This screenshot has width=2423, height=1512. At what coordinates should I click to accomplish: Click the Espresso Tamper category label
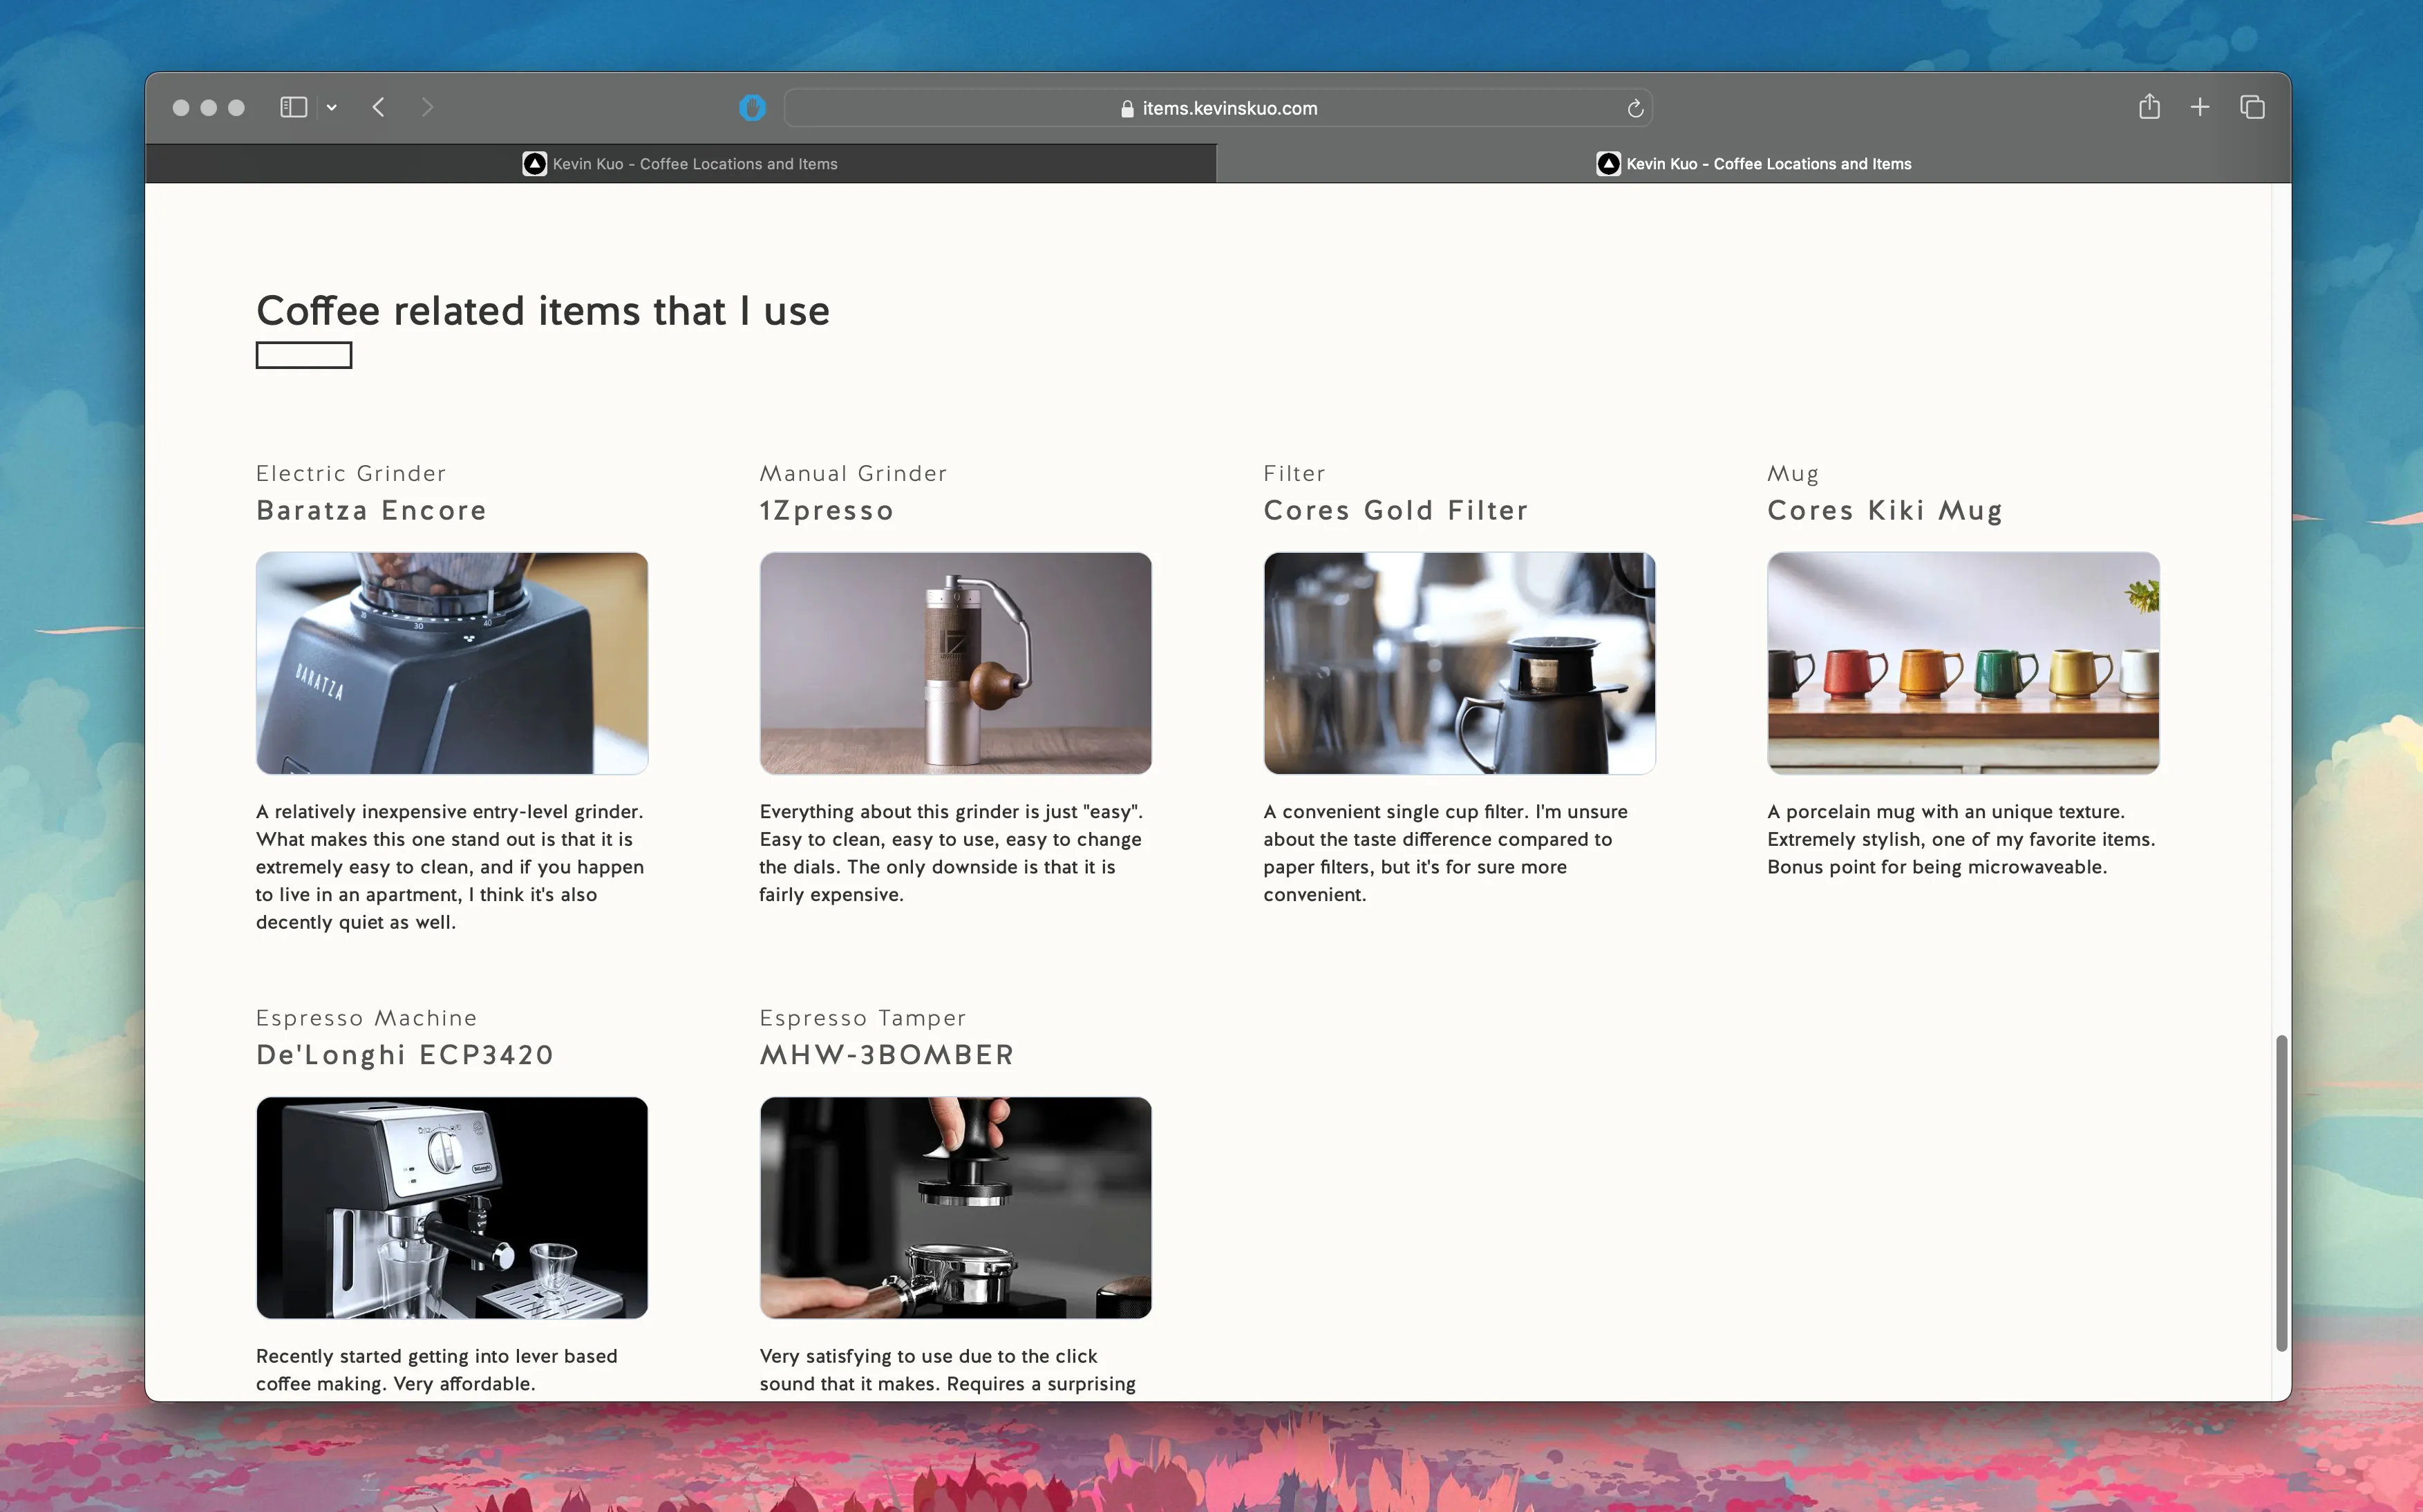coord(862,1018)
